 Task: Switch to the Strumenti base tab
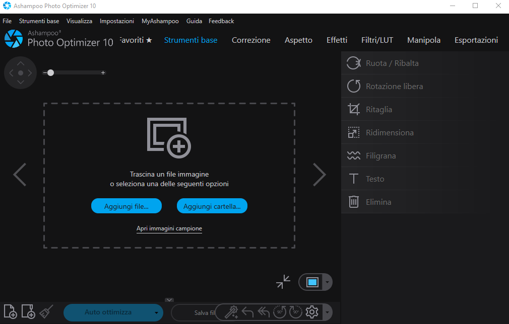[191, 40]
